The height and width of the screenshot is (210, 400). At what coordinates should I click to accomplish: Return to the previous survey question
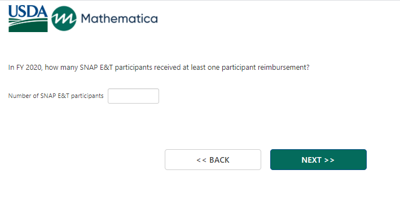(x=213, y=159)
